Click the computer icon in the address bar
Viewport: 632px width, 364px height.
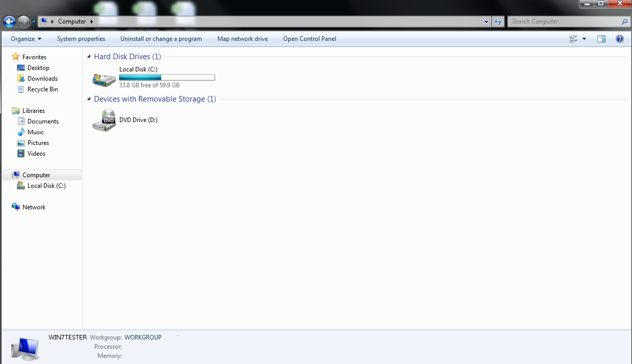tap(44, 21)
